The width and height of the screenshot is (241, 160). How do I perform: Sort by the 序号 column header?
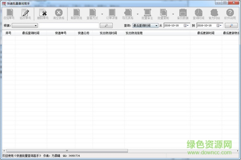pos(8,33)
